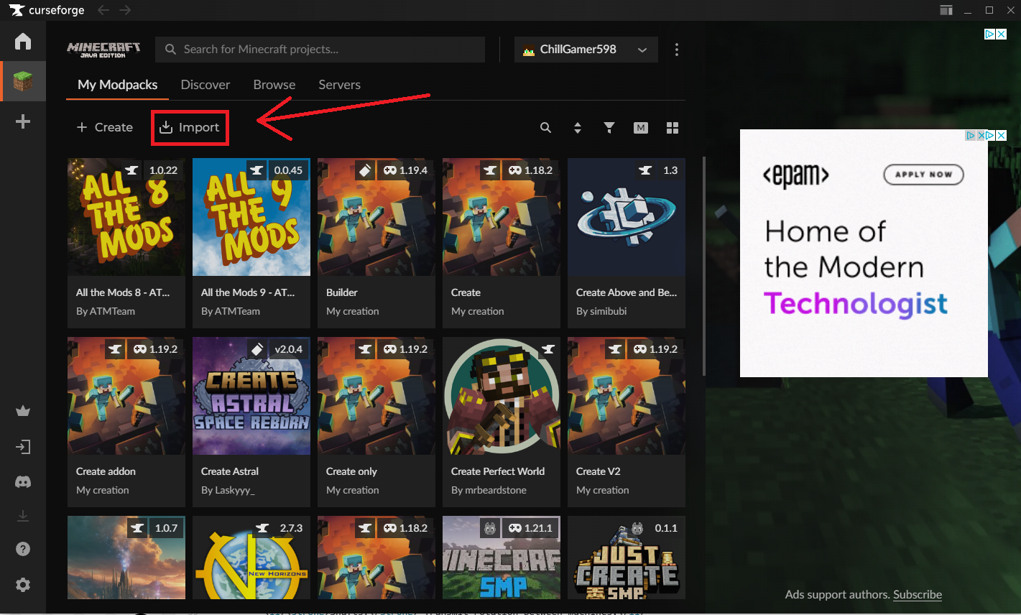Toggle the M modpack display button
The image size is (1021, 615).
[641, 128]
